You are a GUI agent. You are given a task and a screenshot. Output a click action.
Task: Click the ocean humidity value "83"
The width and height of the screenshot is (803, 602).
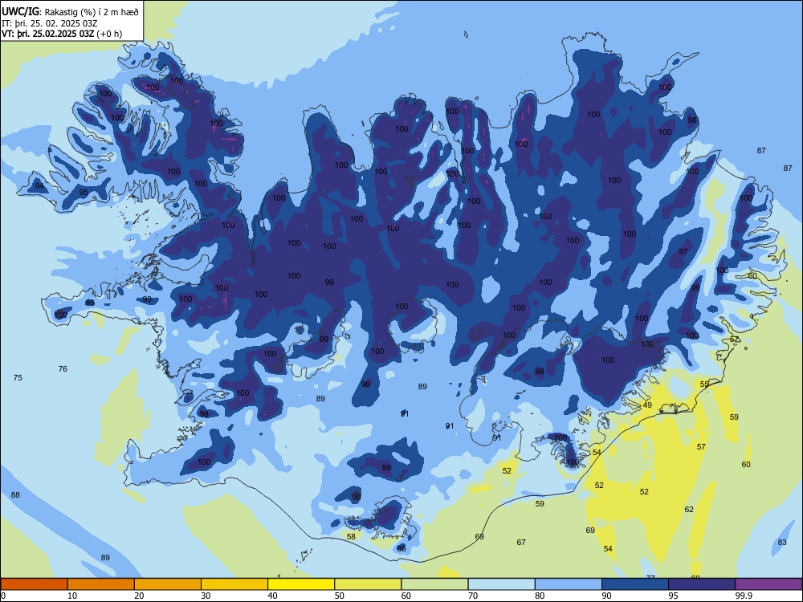(782, 542)
